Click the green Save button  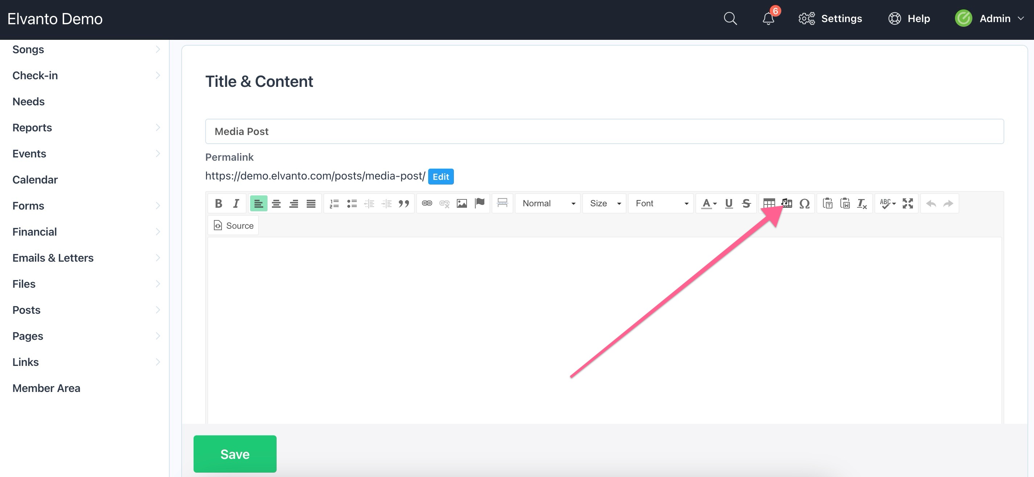pyautogui.click(x=235, y=454)
